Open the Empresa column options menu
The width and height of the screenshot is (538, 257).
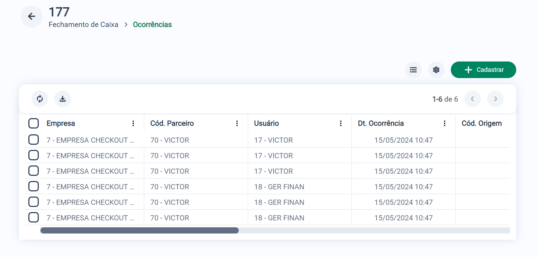(x=133, y=123)
